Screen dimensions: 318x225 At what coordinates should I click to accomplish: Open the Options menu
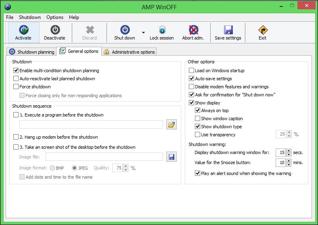tap(55, 17)
